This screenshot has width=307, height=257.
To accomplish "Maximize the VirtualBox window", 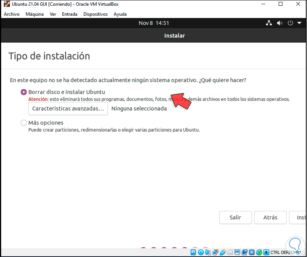I will pyautogui.click(x=281, y=4).
